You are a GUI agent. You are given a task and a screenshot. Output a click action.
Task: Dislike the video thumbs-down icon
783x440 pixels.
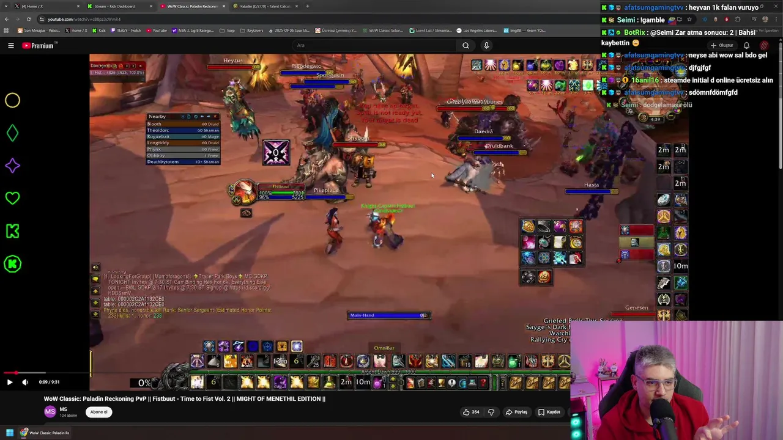point(491,412)
